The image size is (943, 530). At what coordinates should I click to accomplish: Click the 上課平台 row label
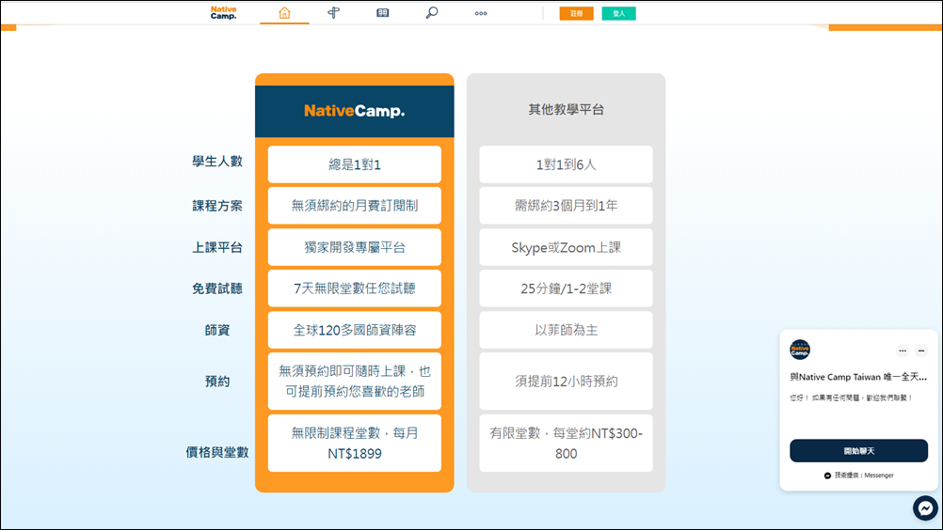[x=217, y=247]
